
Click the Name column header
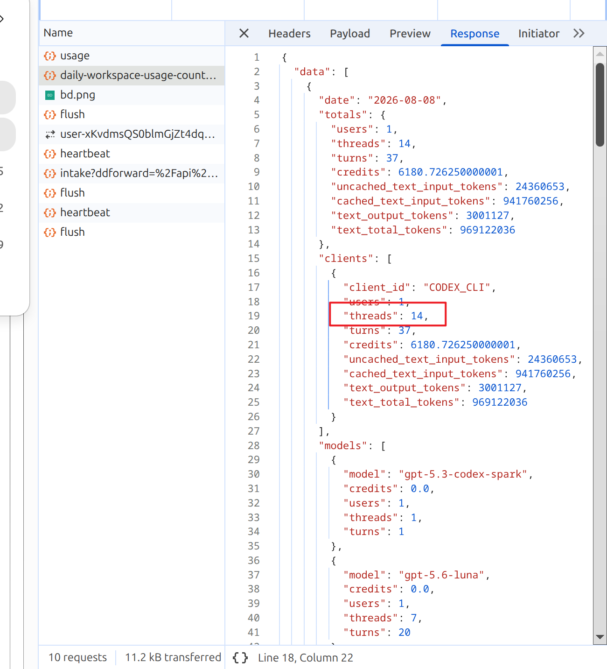click(x=58, y=33)
